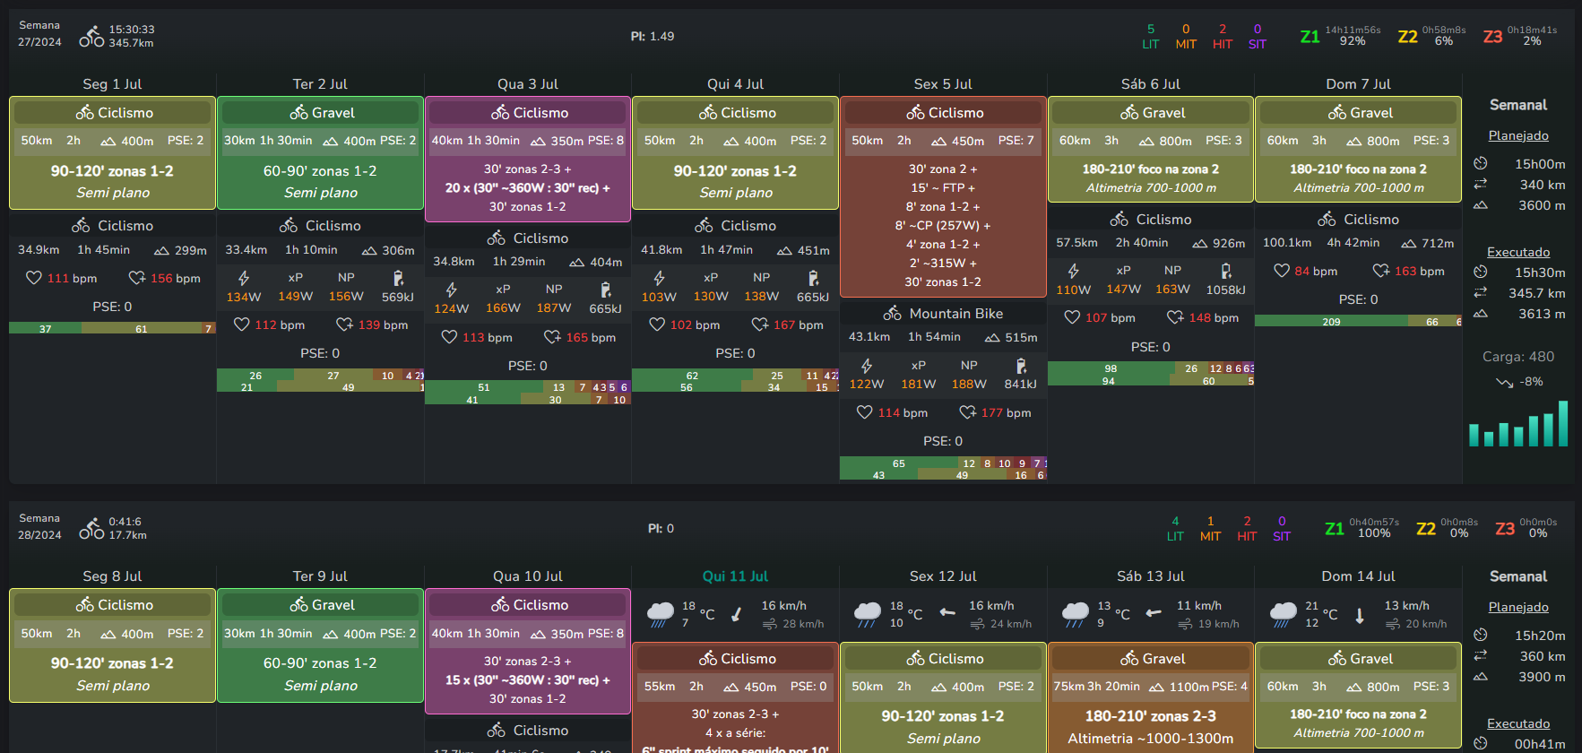The image size is (1582, 753).
Task: Click wind direction arrow on Dom 14 Jul
Action: tap(1360, 615)
